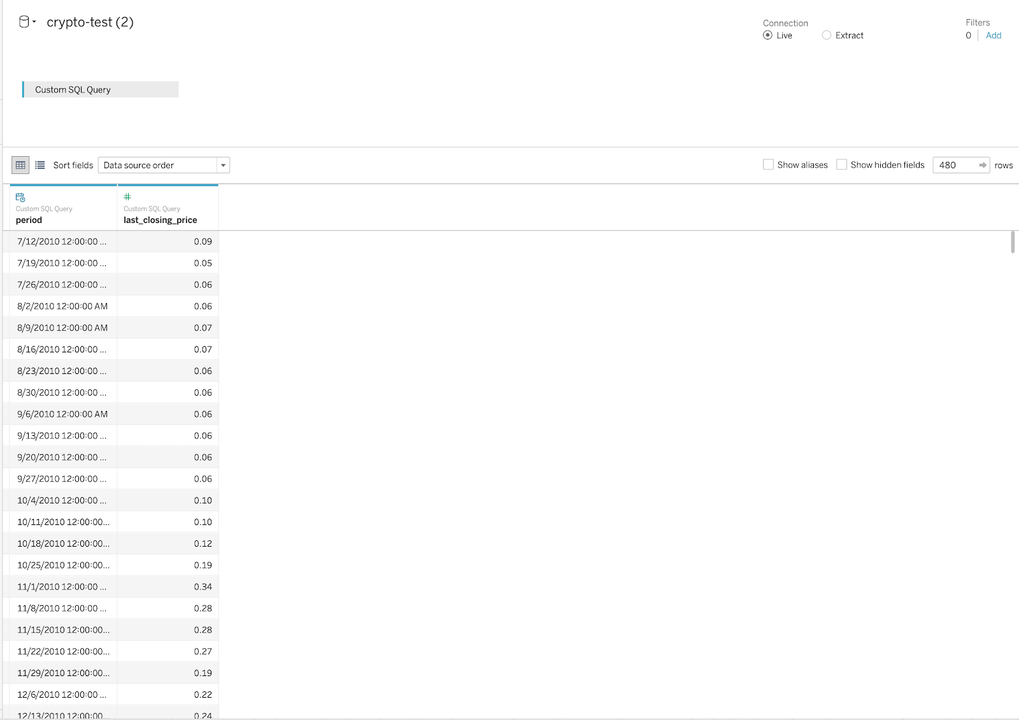Select the Custom SQL Query table

[101, 89]
